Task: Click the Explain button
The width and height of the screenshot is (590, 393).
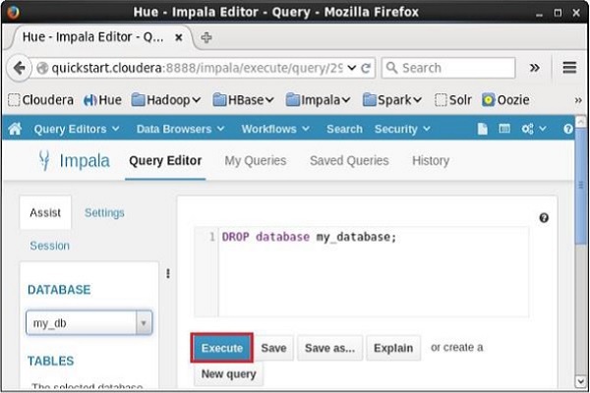Action: [393, 348]
